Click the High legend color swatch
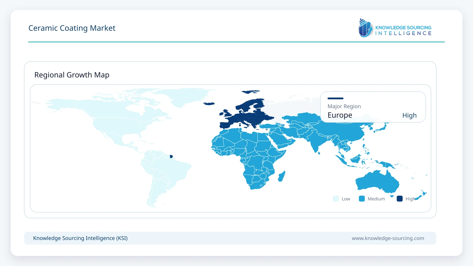473x266 pixels. (x=400, y=199)
